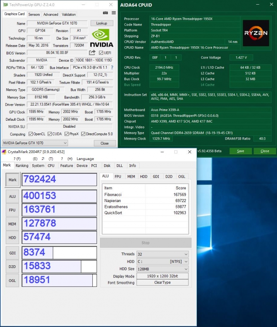Show the D2D results tab
277x327 pixels.
point(169,177)
